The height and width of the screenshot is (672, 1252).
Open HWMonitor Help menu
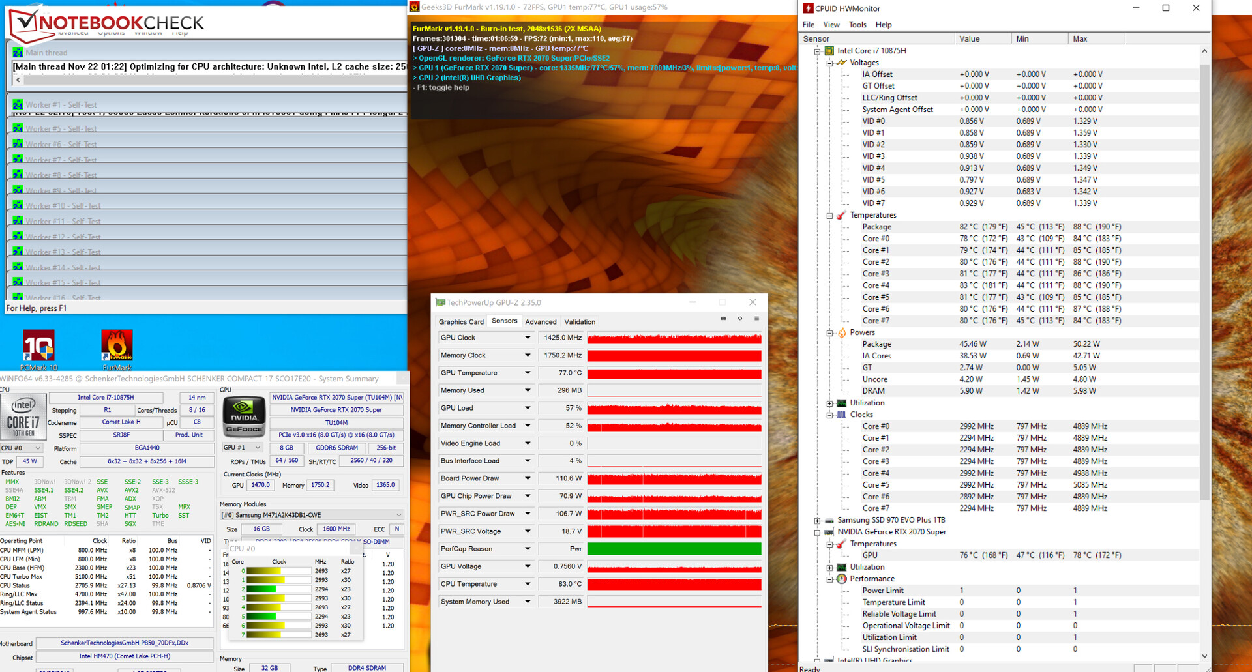(x=884, y=25)
